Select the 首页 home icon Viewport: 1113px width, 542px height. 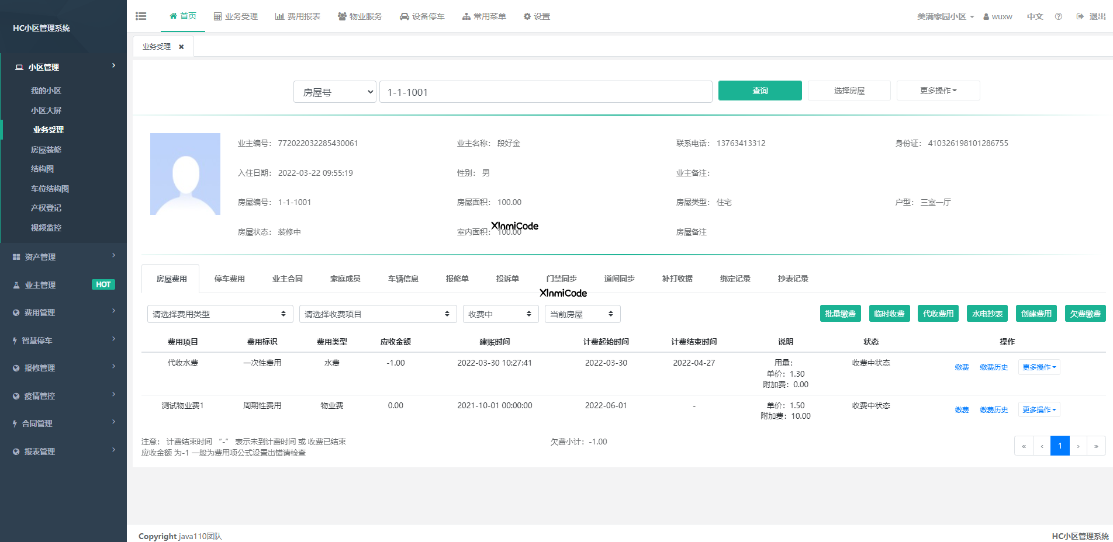click(173, 16)
